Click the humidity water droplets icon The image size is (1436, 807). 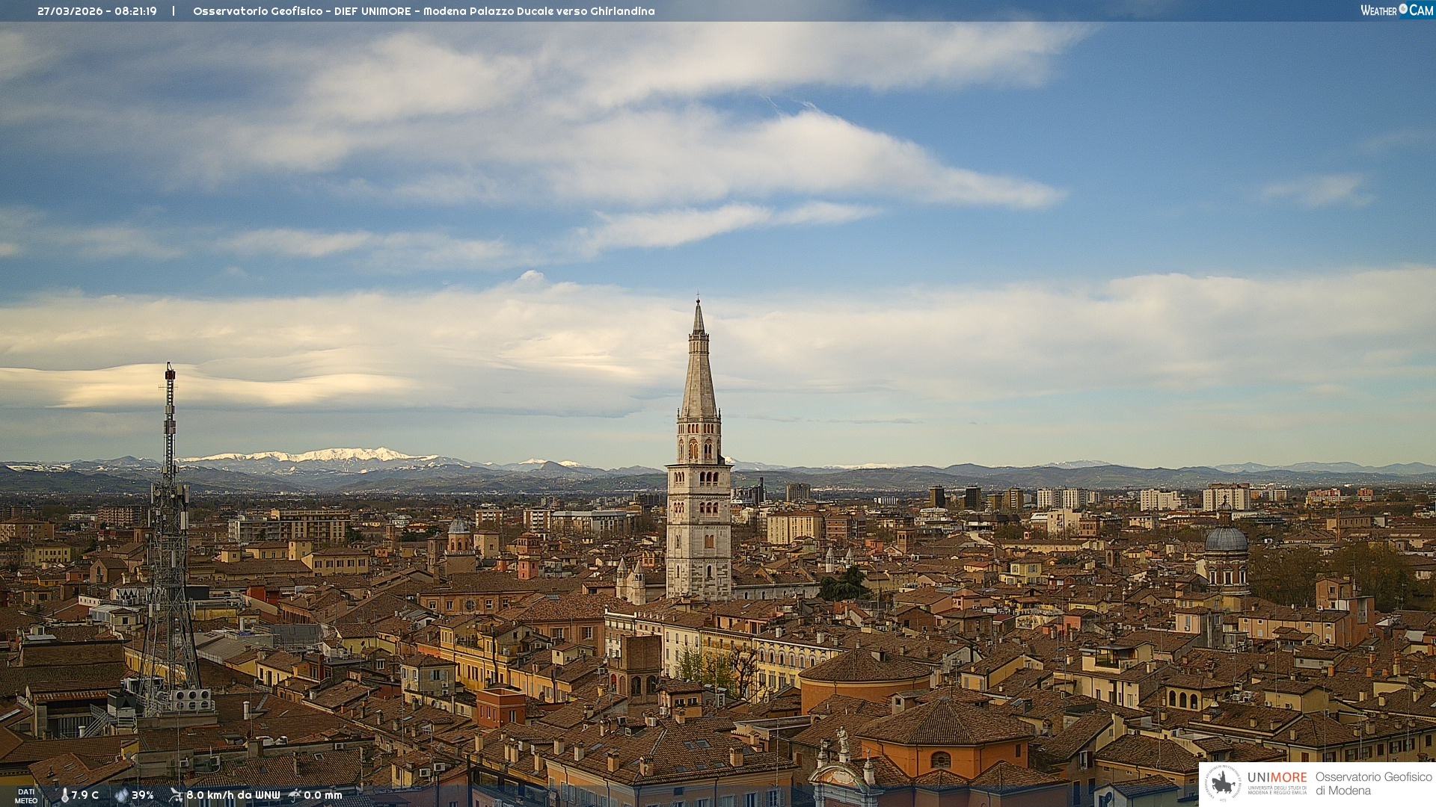click(x=121, y=795)
